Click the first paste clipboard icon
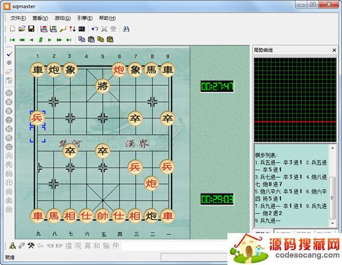342x265 pixels. coord(91,39)
